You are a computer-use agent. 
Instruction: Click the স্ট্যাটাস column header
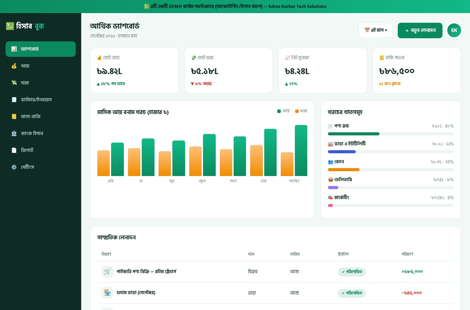tap(343, 254)
